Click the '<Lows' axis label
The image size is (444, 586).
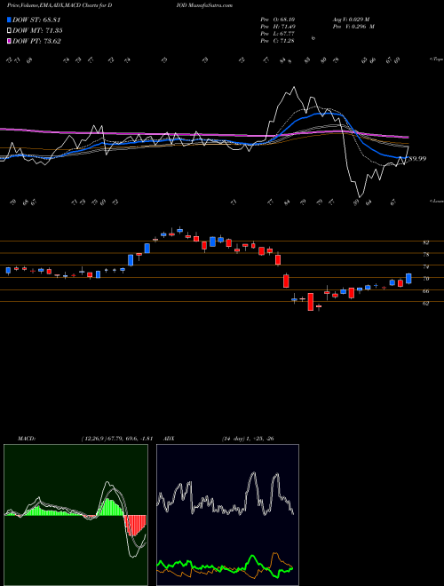(436, 201)
